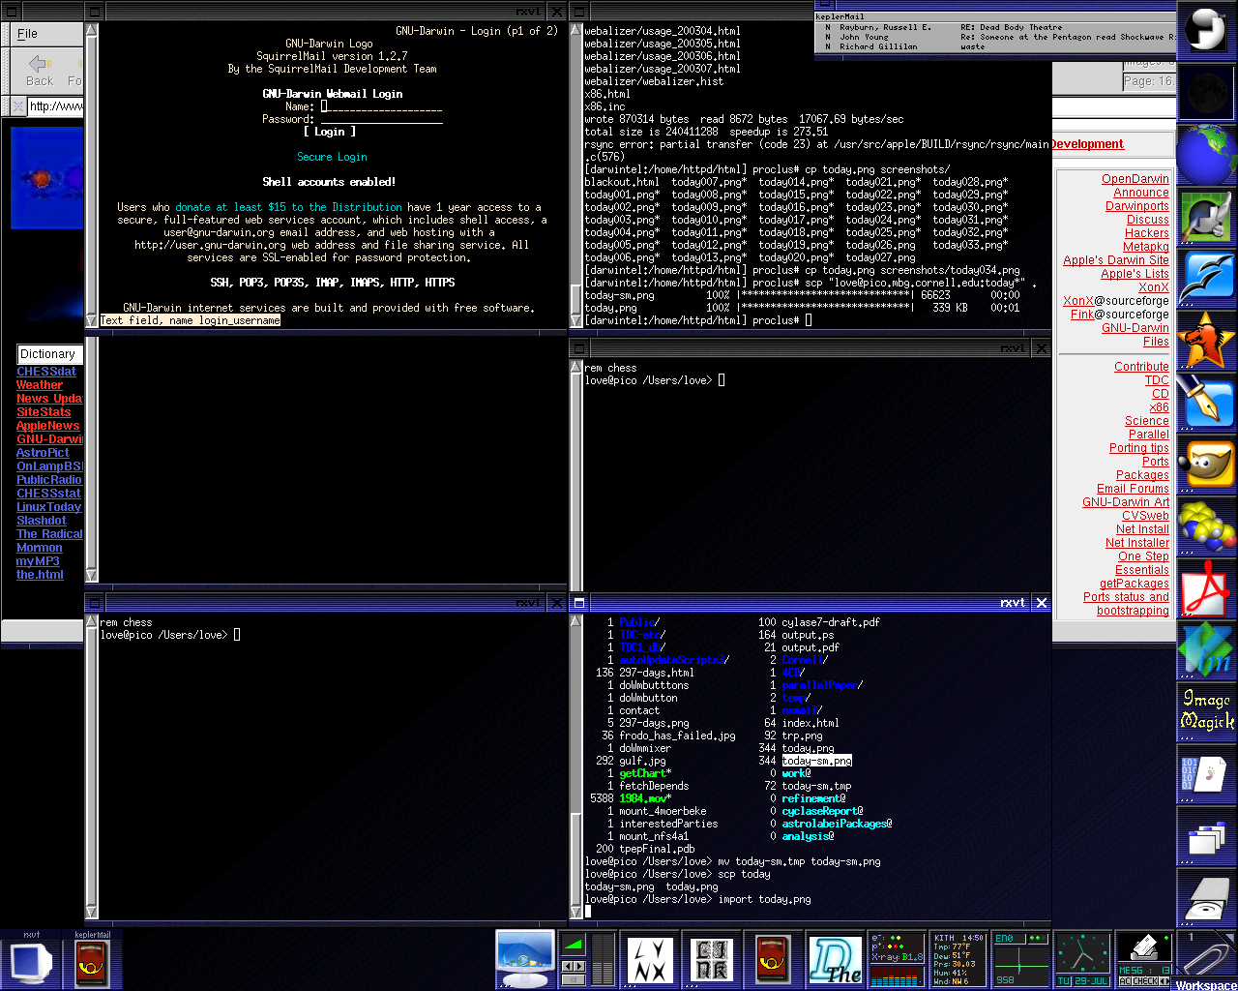
Task: Click the Secure Login link in Lynx
Action: click(332, 157)
